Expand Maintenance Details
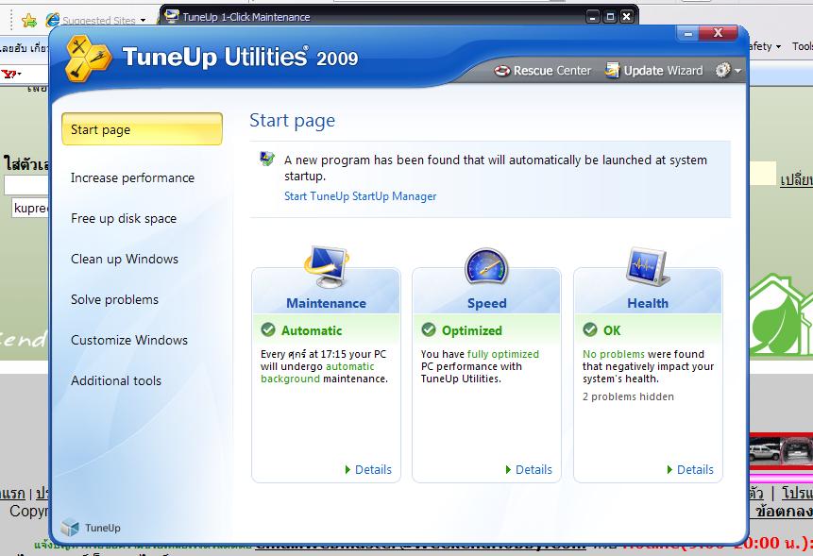 pos(368,469)
